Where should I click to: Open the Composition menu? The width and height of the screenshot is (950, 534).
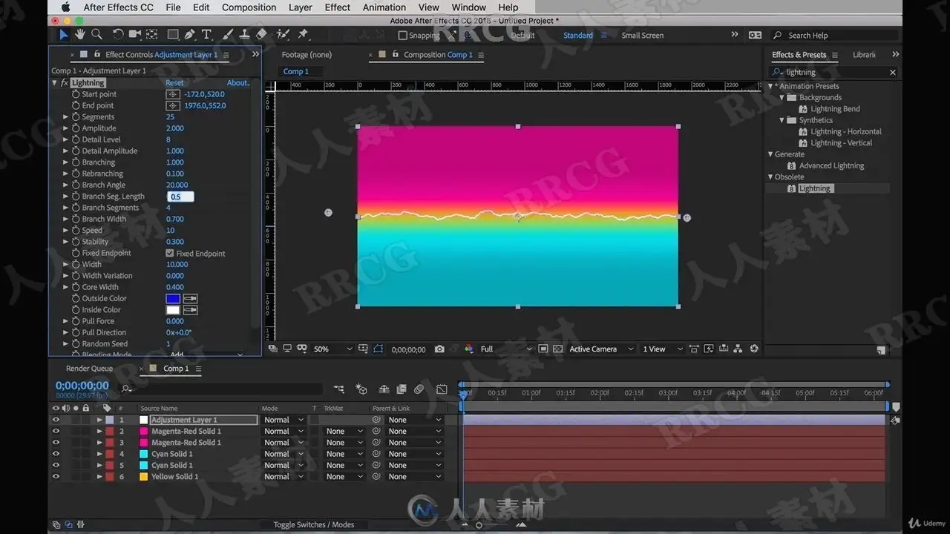point(249,7)
